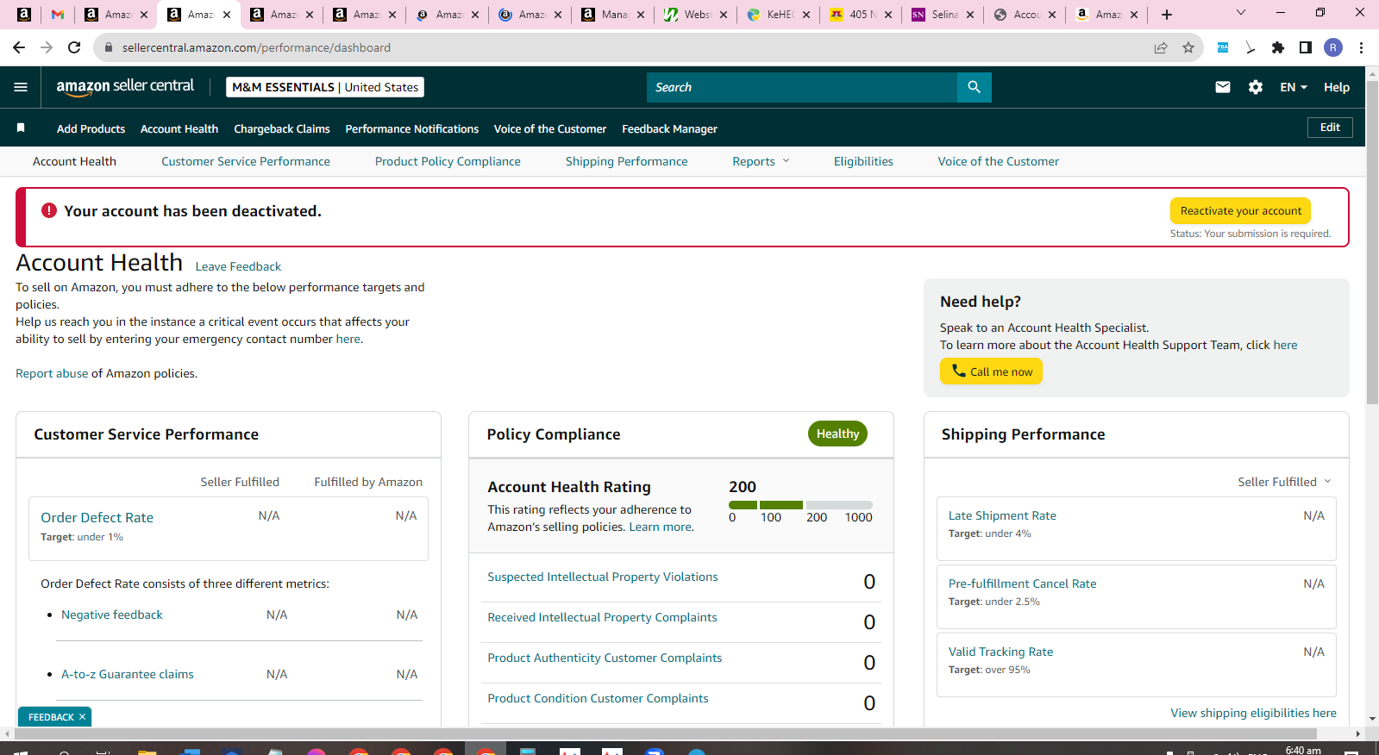Select the Product Policy Compliance tab
Screen dimensions: 1379x755
click(448, 161)
